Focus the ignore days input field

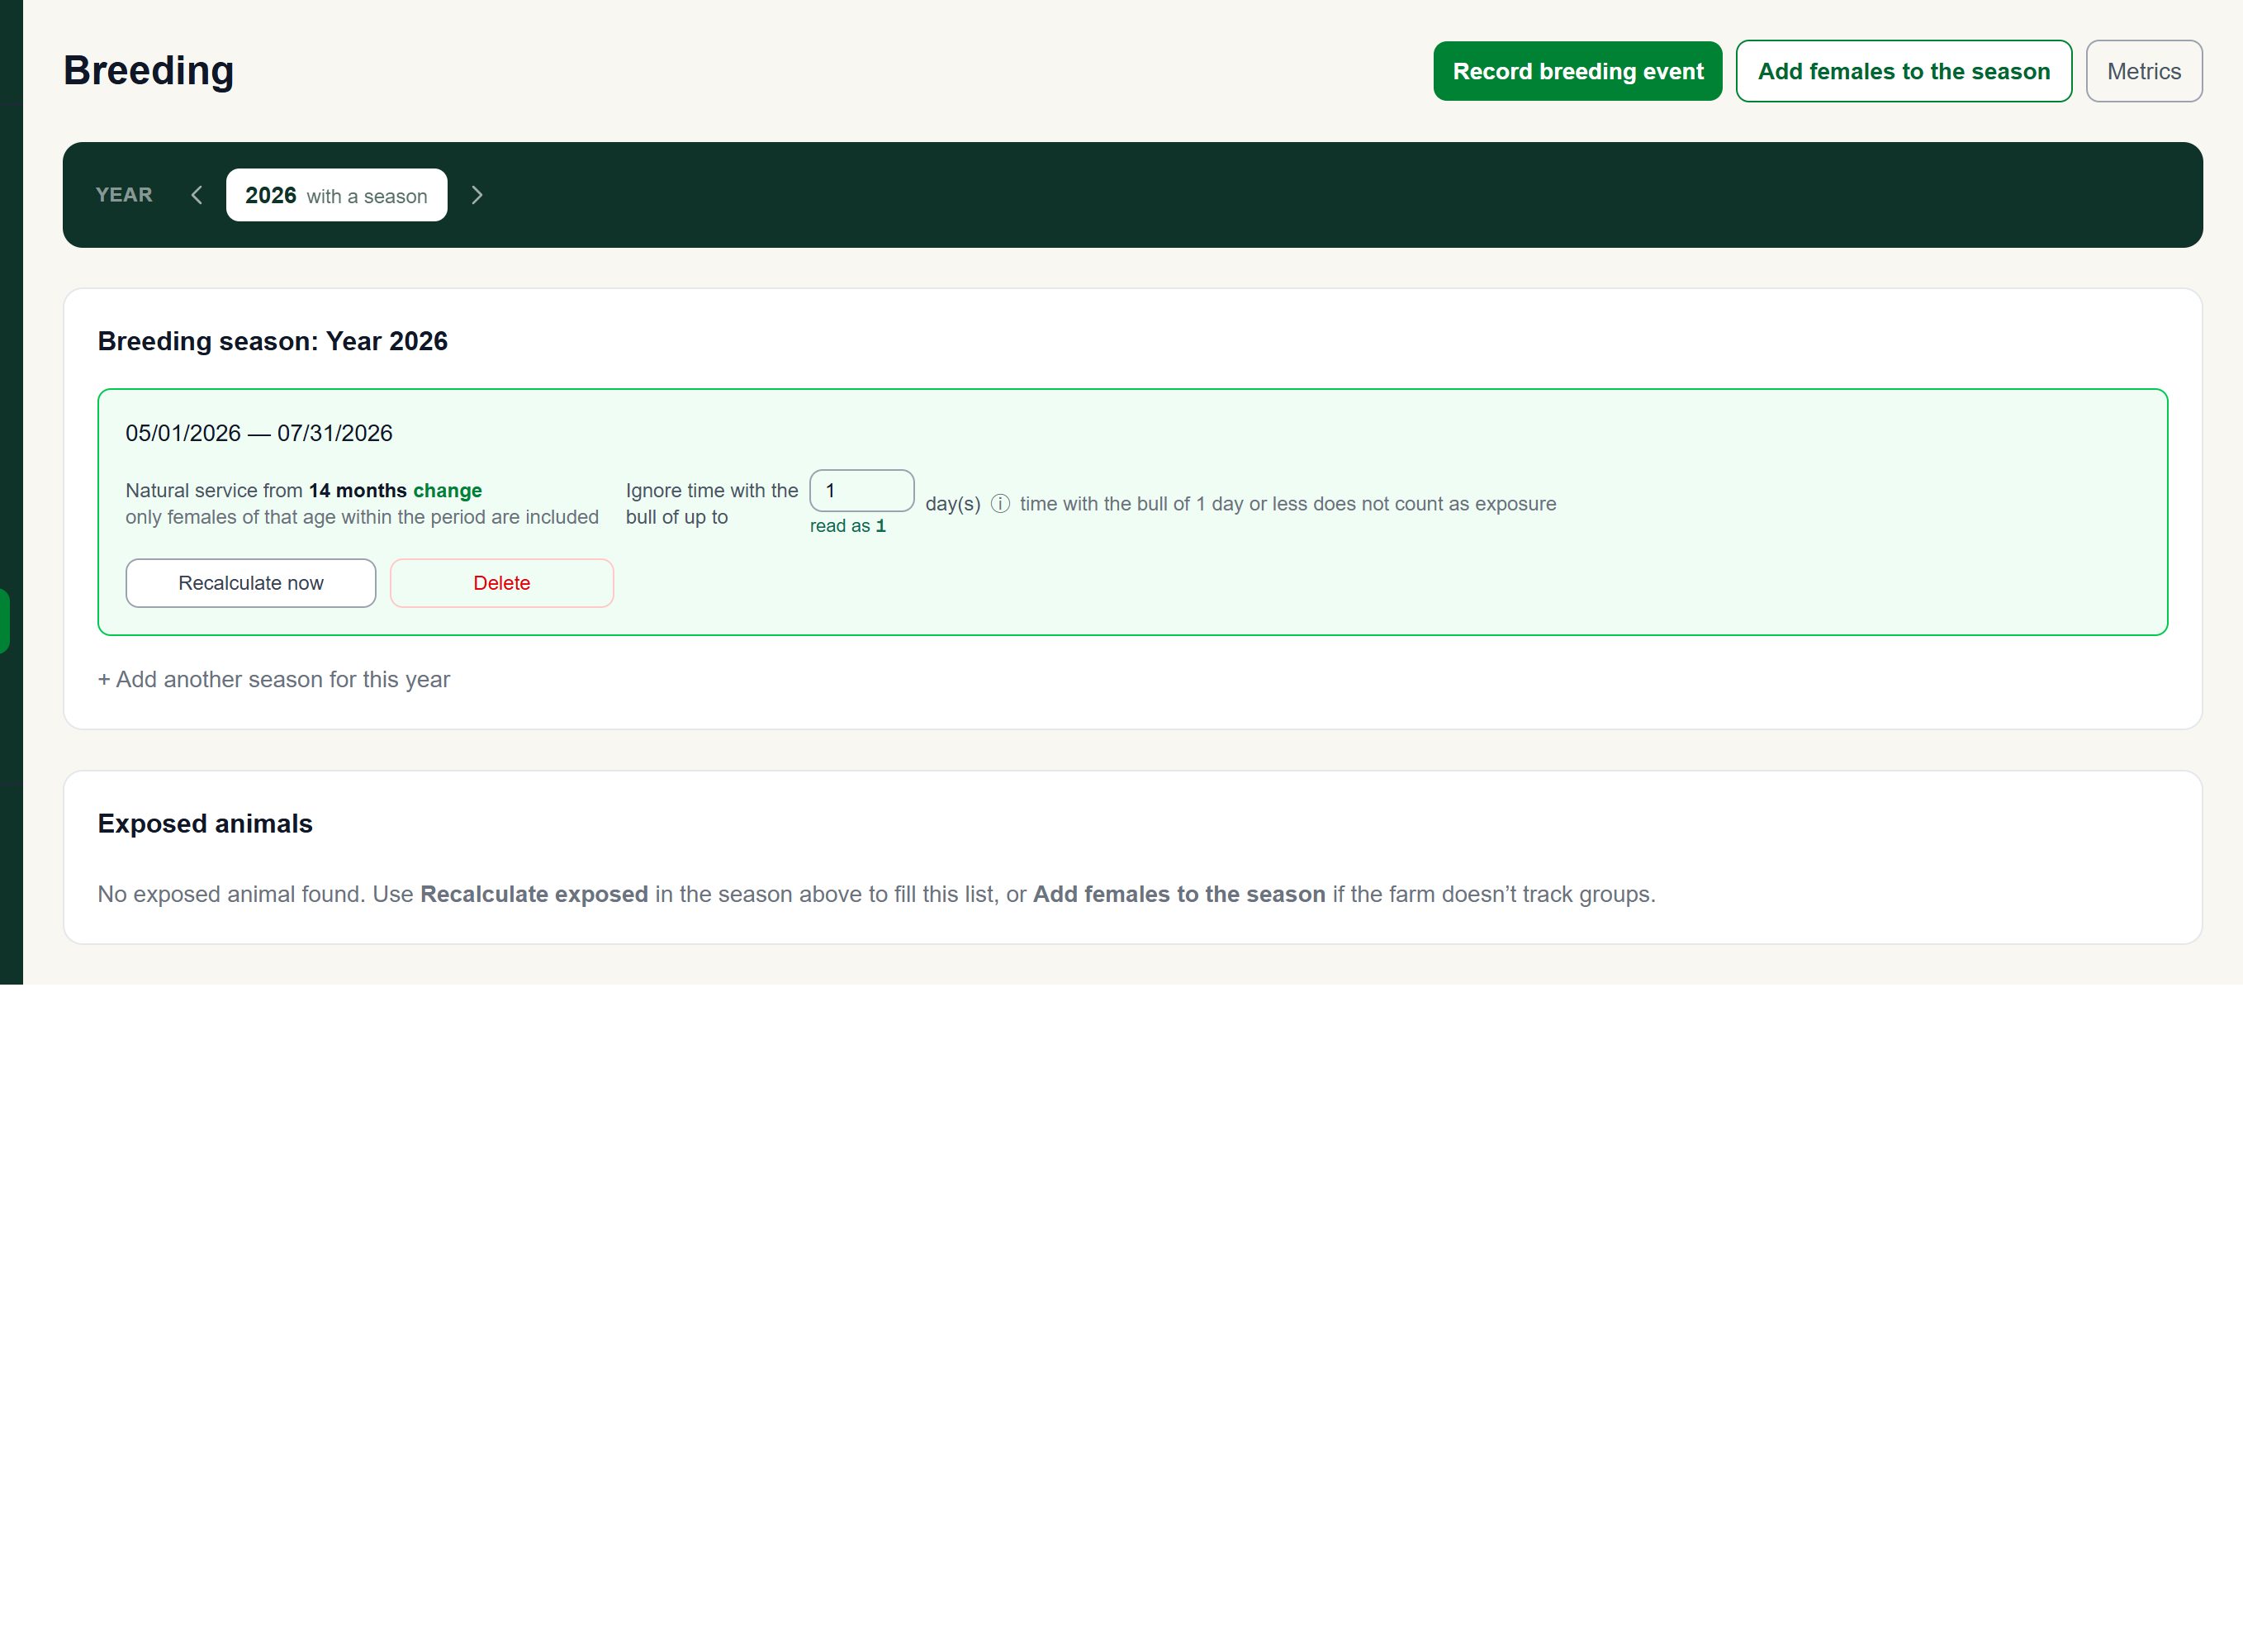861,491
